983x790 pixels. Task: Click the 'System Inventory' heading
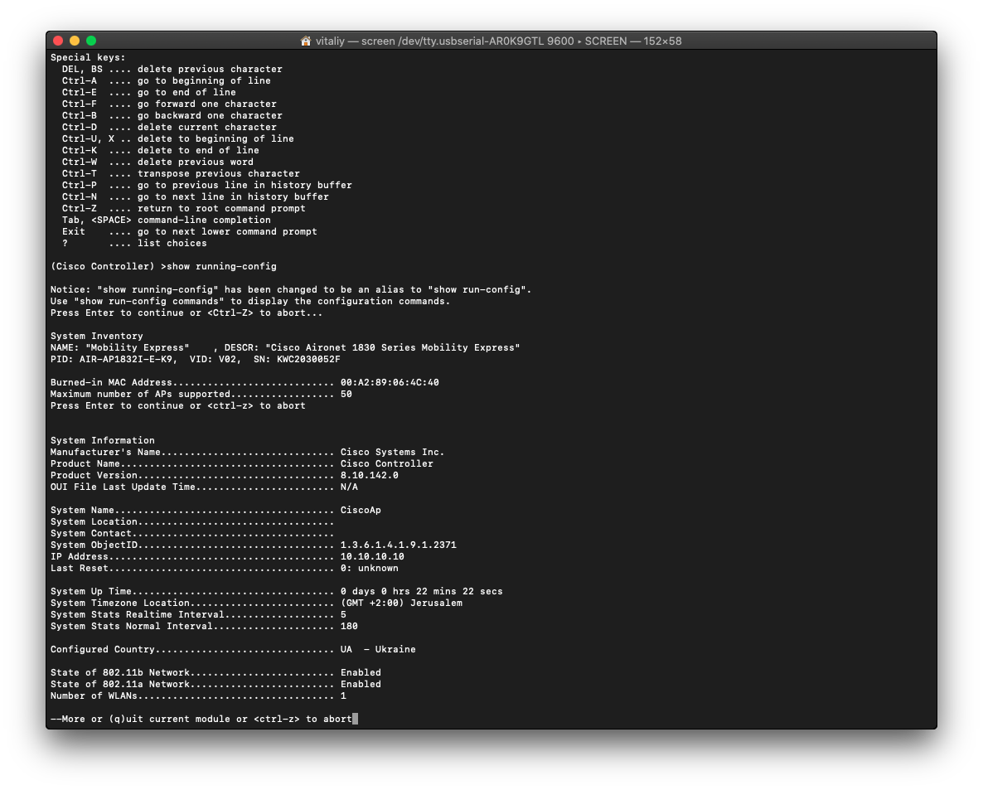tap(96, 336)
